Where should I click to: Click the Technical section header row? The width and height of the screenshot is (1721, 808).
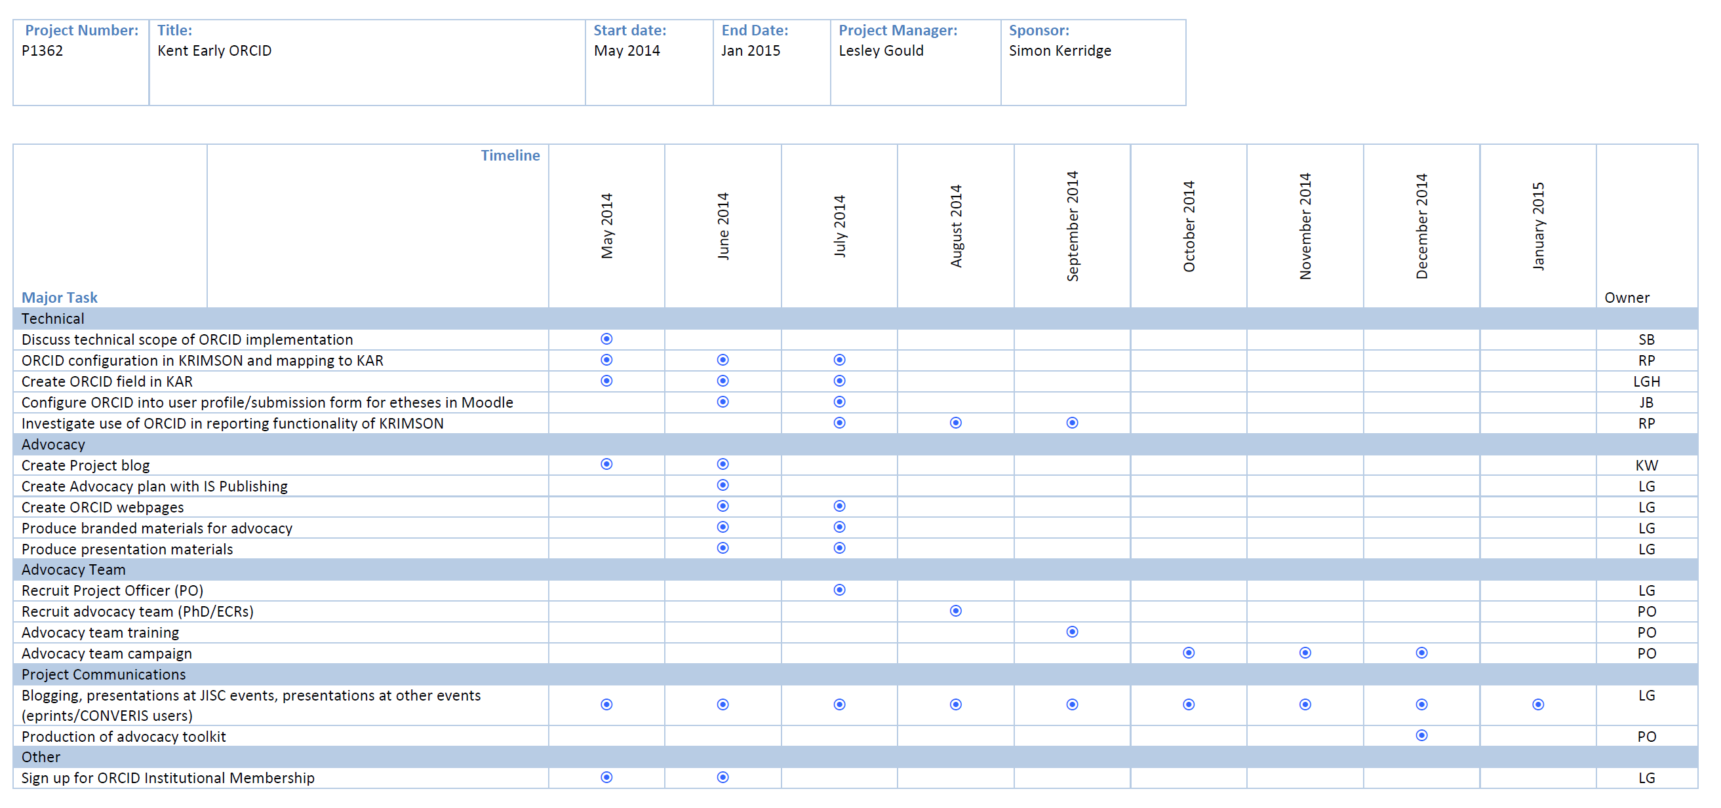point(52,318)
